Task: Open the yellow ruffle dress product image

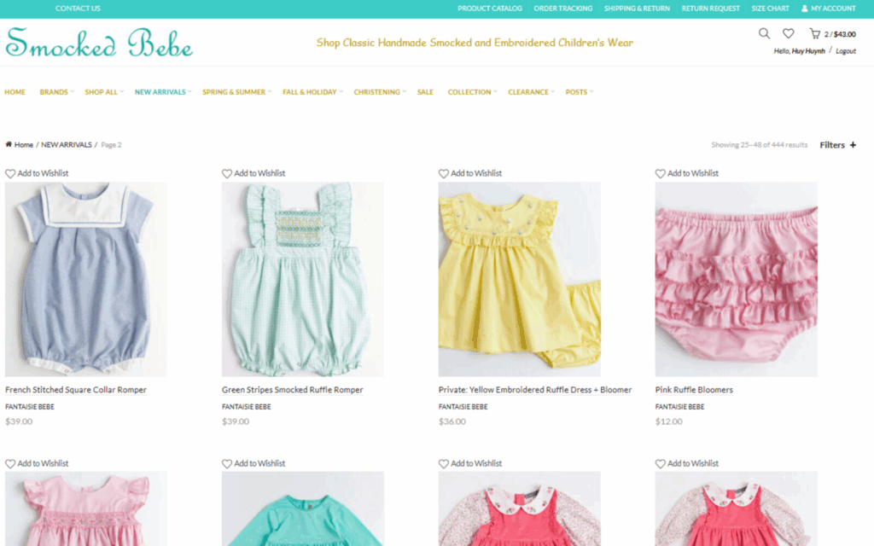Action: (519, 279)
